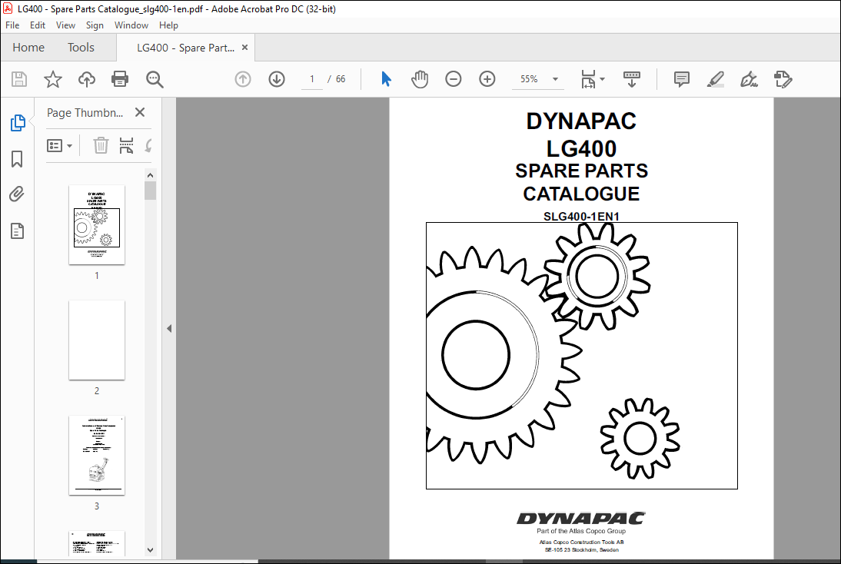The image size is (841, 564).
Task: Open the document content panel icon
Action: click(17, 231)
